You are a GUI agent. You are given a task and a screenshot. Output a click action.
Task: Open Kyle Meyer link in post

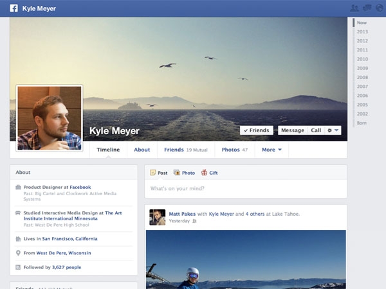coord(221,214)
